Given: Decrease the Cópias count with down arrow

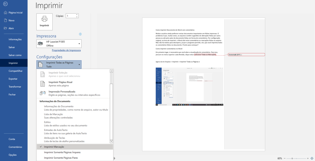Looking at the screenshot, I should pos(77,17).
